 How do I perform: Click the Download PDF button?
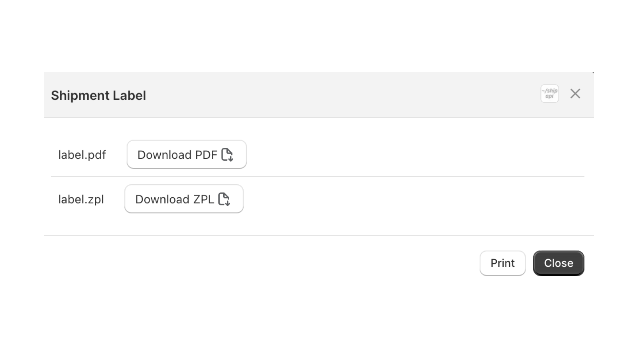pos(186,155)
